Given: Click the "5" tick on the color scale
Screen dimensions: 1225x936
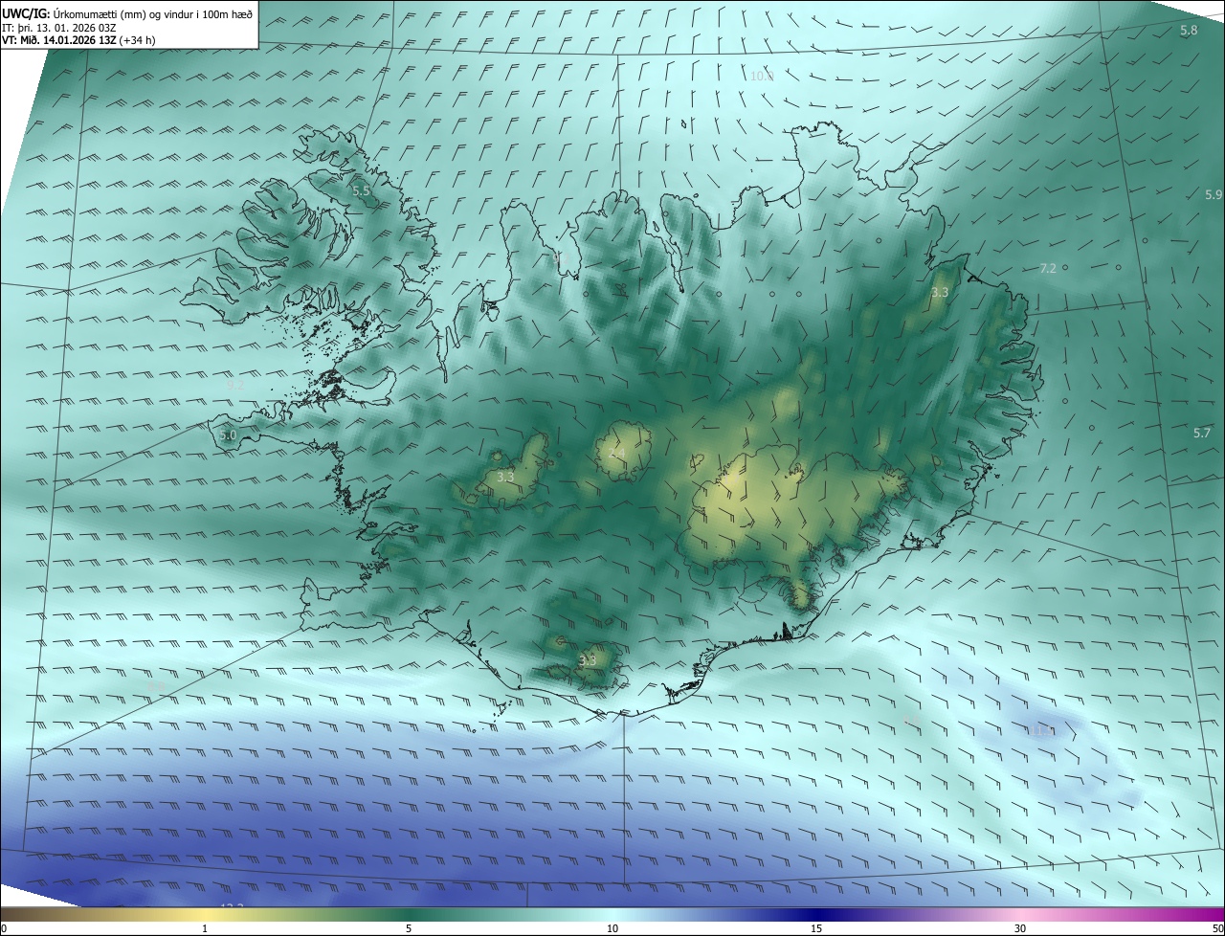Looking at the screenshot, I should pyautogui.click(x=409, y=928).
